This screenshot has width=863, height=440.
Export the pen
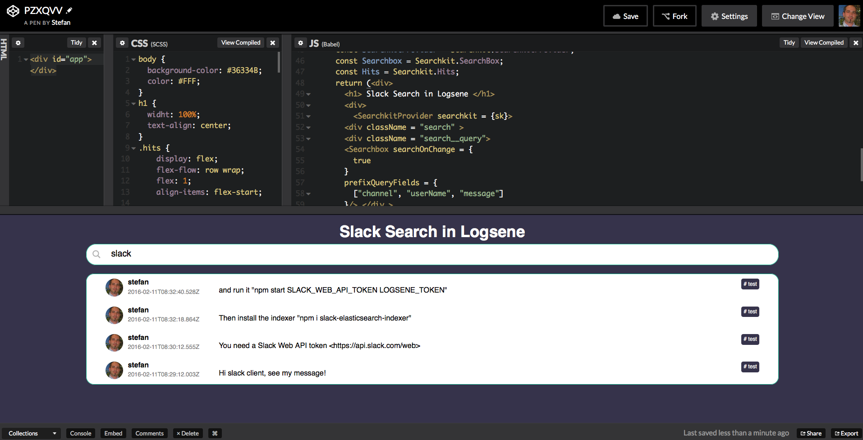[846, 433]
